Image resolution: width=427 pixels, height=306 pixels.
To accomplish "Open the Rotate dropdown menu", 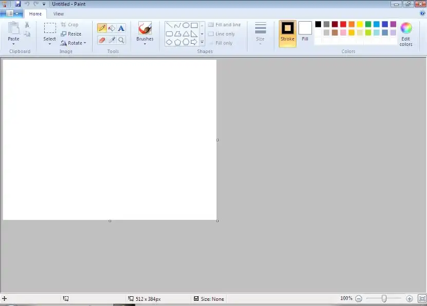I will pyautogui.click(x=73, y=43).
